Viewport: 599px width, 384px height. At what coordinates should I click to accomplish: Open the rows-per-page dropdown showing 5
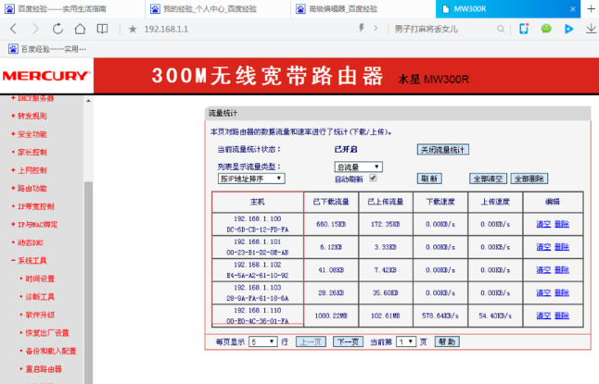click(x=263, y=341)
